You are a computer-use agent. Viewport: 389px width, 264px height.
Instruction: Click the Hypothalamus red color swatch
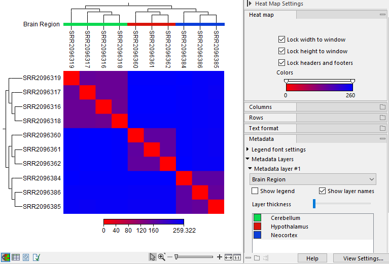click(x=257, y=227)
